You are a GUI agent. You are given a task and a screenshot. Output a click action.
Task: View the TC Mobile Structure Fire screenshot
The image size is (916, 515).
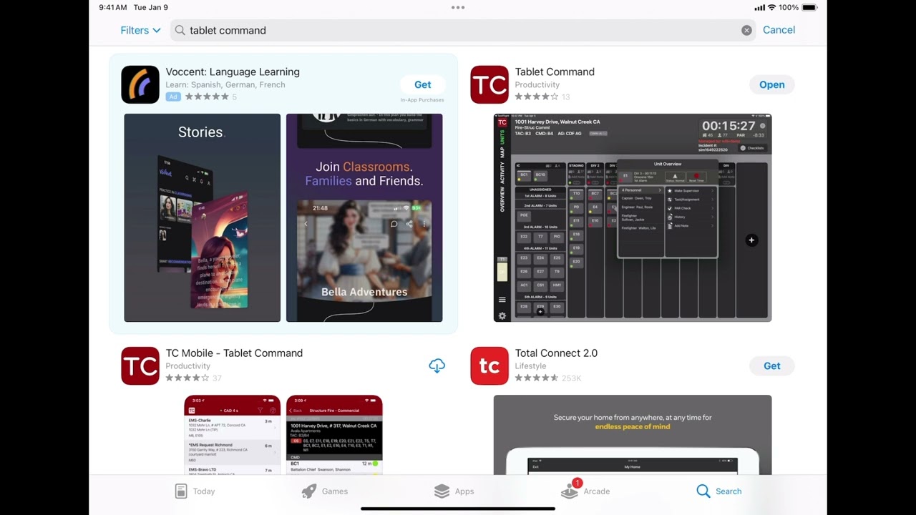[334, 435]
